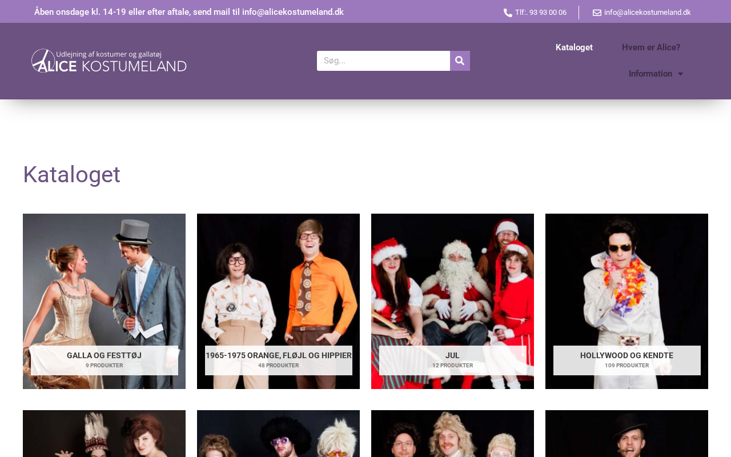Select the '109 PRODUKTER' count text

(x=626, y=366)
